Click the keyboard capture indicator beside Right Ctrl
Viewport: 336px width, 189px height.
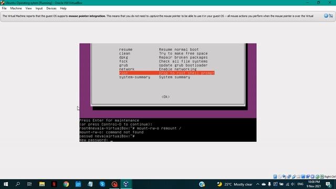[x=322, y=176]
